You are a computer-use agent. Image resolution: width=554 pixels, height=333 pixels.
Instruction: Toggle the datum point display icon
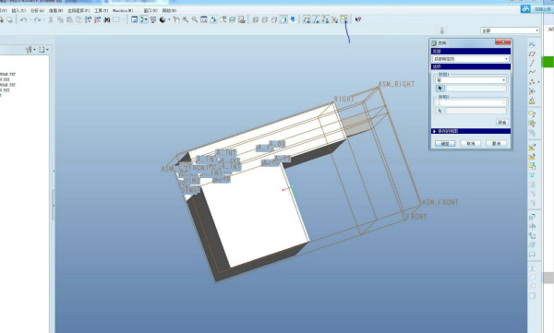[325, 19]
